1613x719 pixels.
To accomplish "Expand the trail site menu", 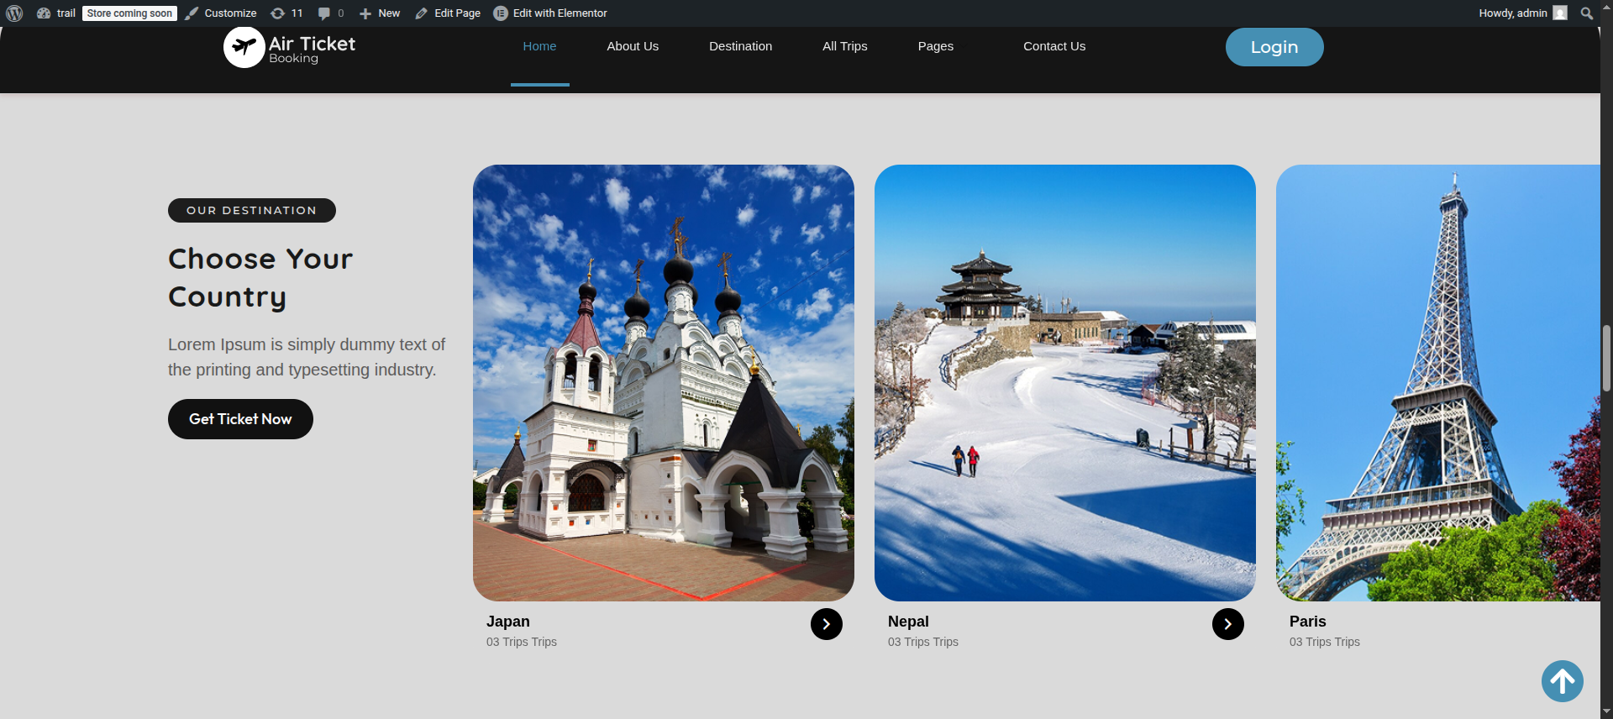I will click(x=56, y=13).
